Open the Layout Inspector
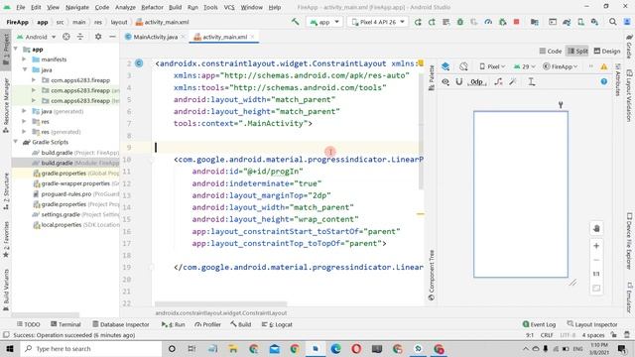Screen dimensions: 635x357 (592, 324)
